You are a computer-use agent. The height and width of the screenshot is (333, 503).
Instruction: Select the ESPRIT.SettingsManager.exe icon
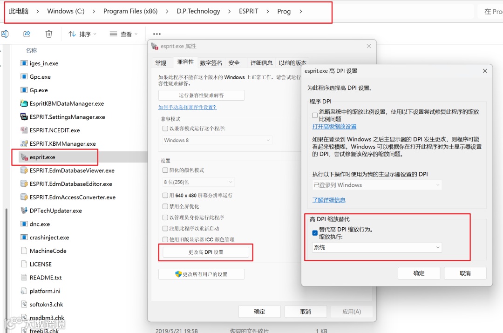pyautogui.click(x=24, y=117)
